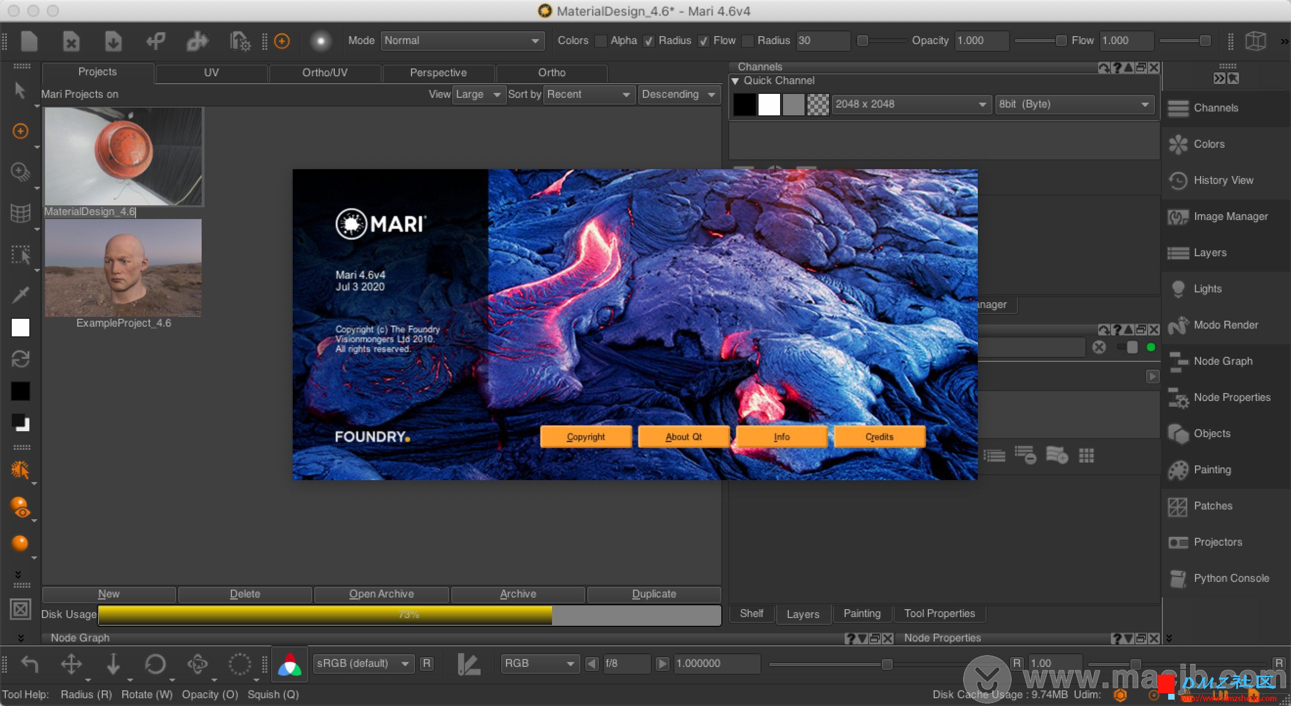Click the Close project icon in toolbar
The width and height of the screenshot is (1291, 706).
point(71,41)
